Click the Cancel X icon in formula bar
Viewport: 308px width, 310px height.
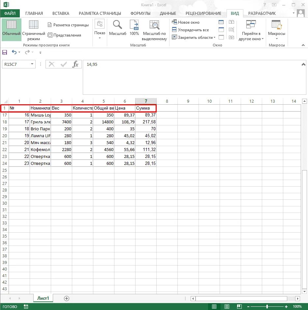[x=51, y=64]
